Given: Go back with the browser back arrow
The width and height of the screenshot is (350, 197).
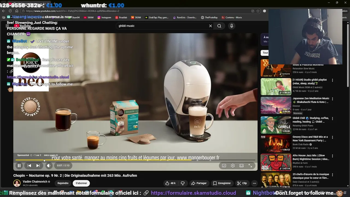Looking at the screenshot, I should click(4, 11).
